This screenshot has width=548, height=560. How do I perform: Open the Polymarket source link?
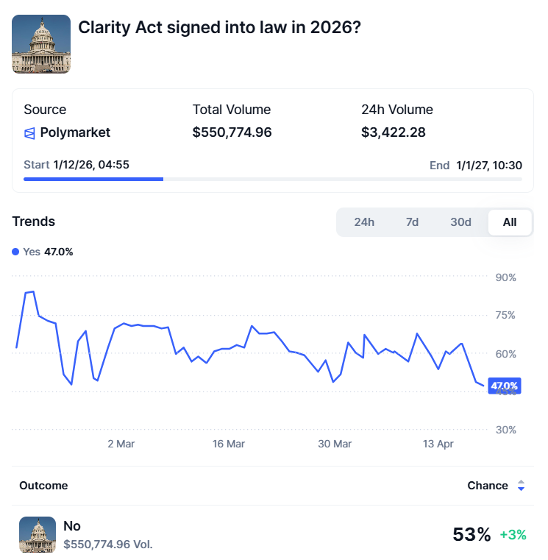point(75,133)
